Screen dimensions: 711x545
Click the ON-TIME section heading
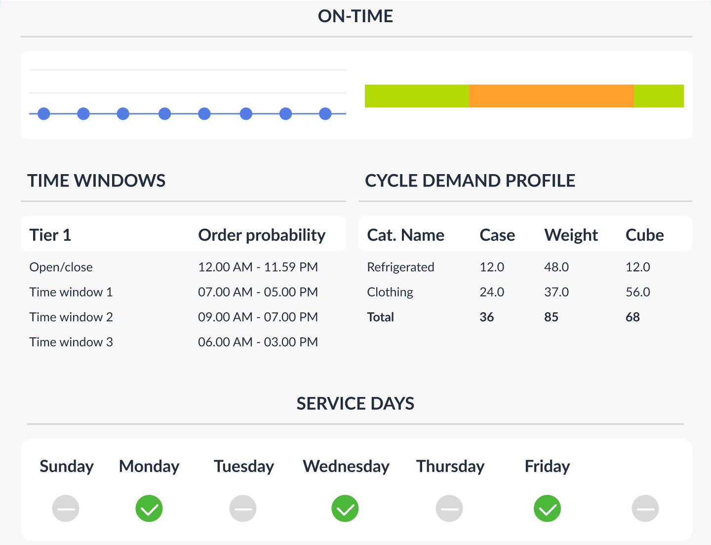pos(355,16)
